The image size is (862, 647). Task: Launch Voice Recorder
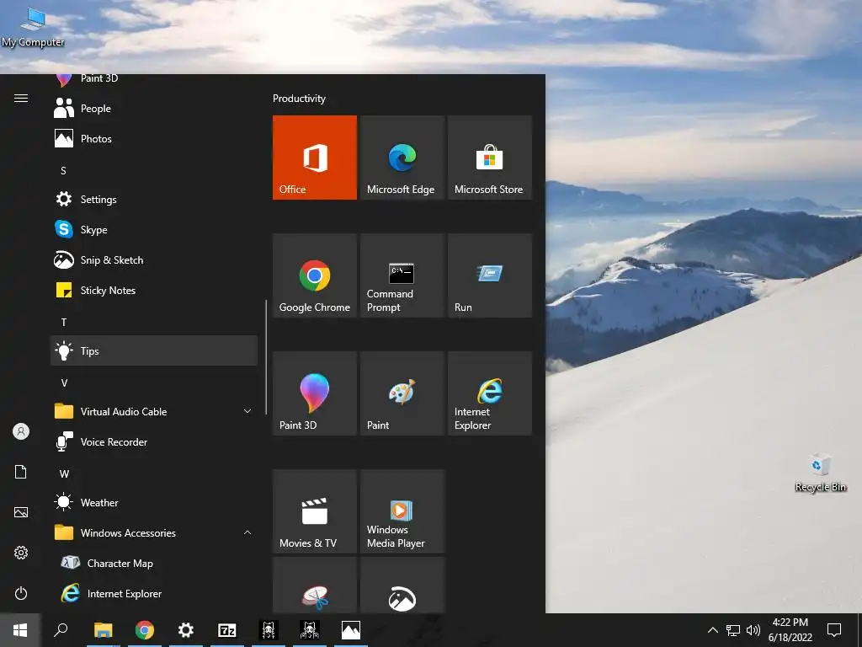(x=154, y=441)
